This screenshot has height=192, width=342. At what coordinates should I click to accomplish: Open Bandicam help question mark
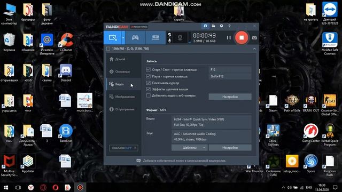pyautogui.click(x=229, y=26)
